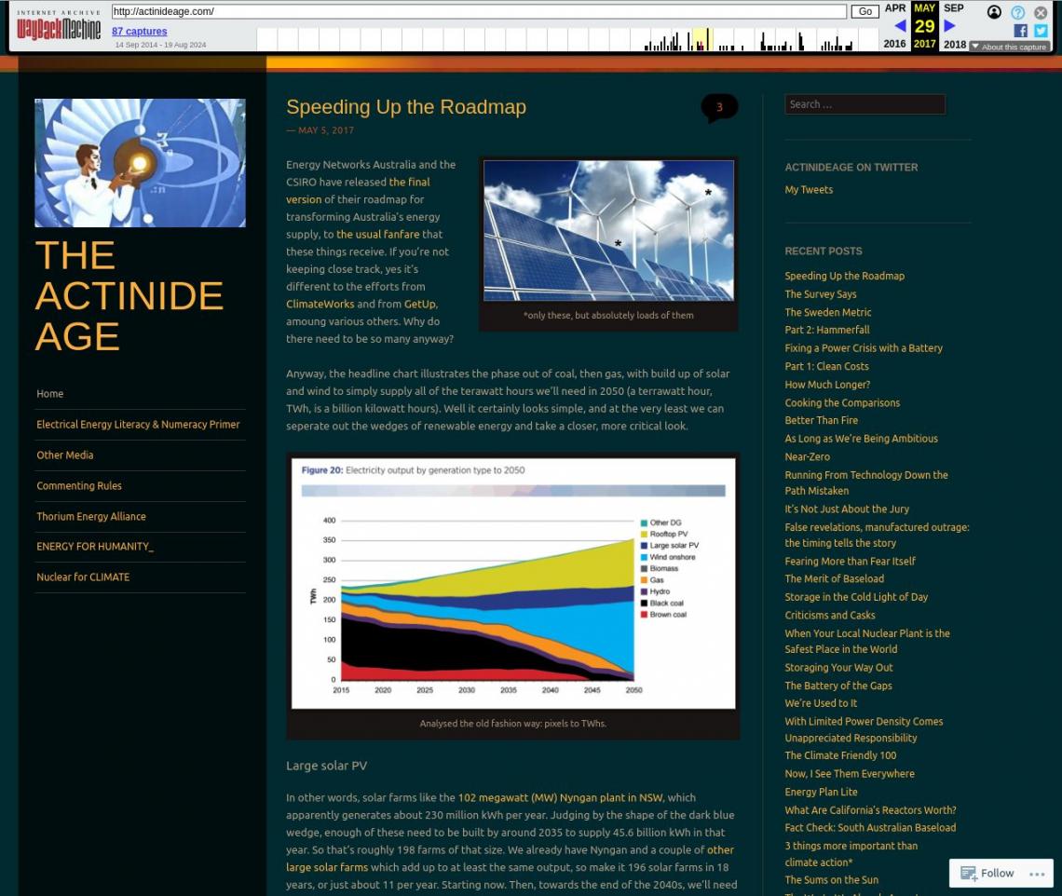The image size is (1062, 896).
Task: Open the Commenting Rules page
Action: tap(79, 485)
